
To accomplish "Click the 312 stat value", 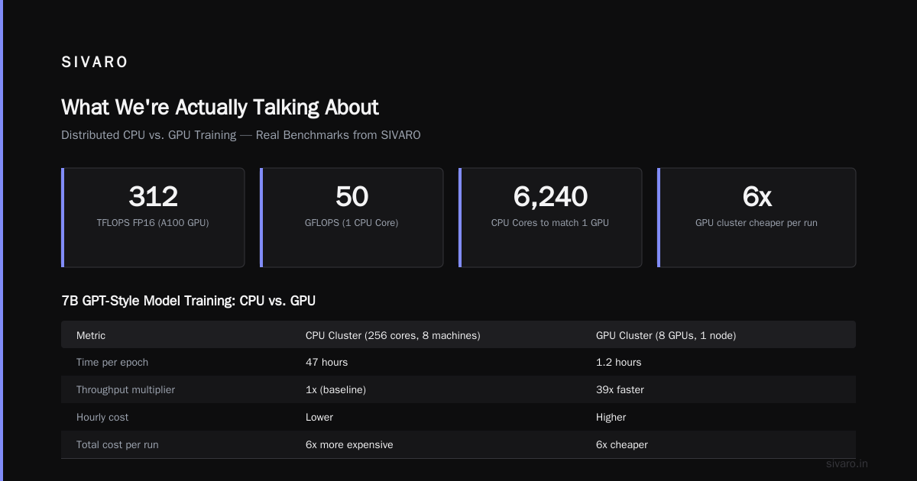I will click(x=153, y=197).
